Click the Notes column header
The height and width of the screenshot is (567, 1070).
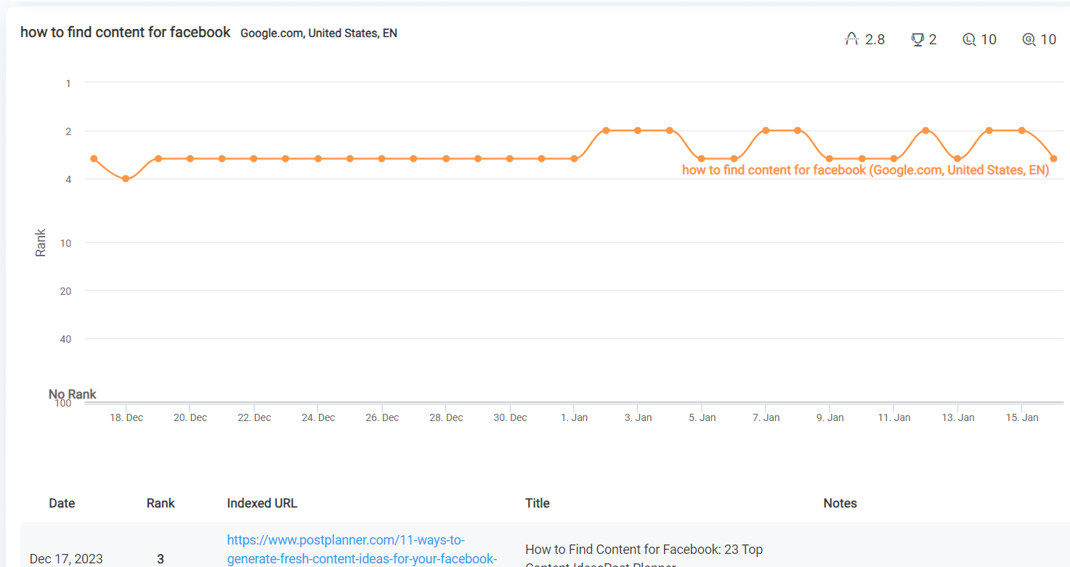[840, 503]
